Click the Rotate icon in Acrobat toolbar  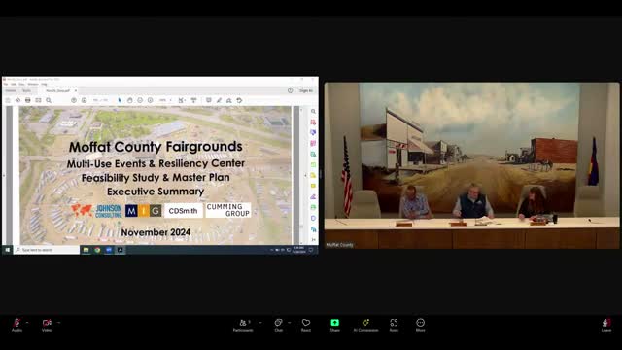(239, 100)
